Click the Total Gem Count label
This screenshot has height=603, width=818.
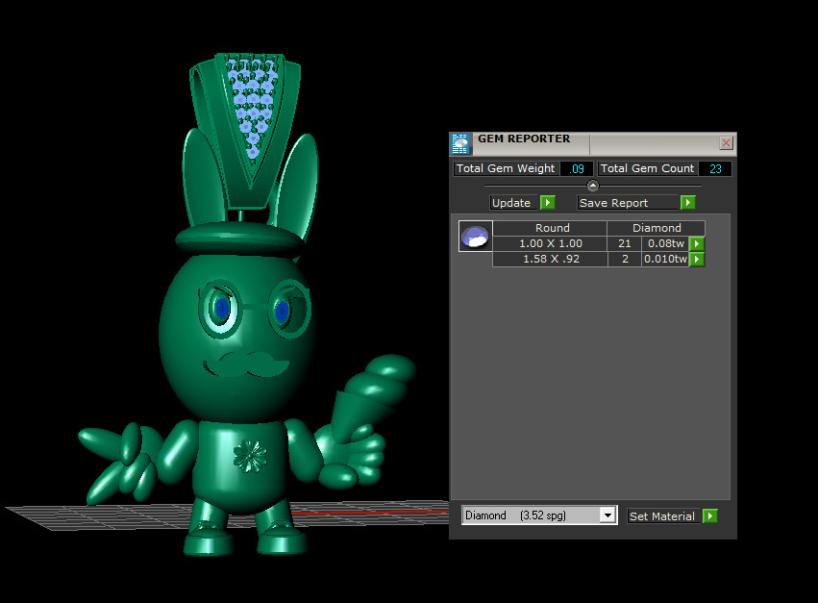click(648, 168)
